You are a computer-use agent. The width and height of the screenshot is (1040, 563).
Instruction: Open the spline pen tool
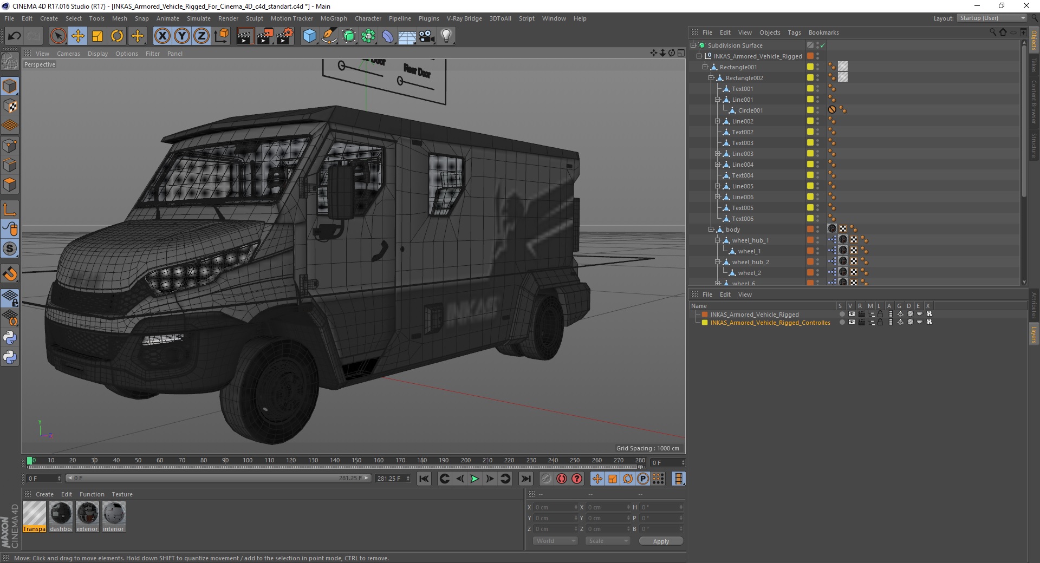[x=329, y=36]
